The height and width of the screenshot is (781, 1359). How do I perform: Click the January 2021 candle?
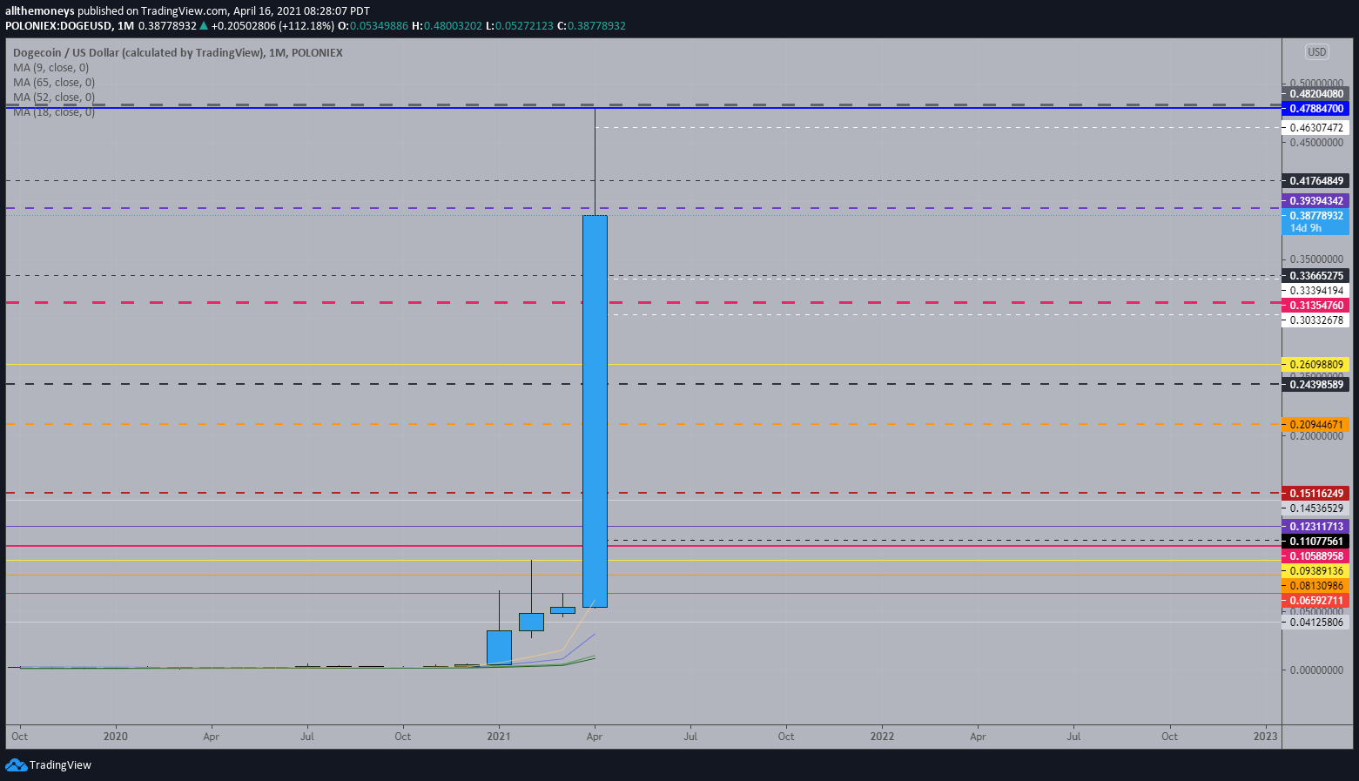pyautogui.click(x=499, y=647)
